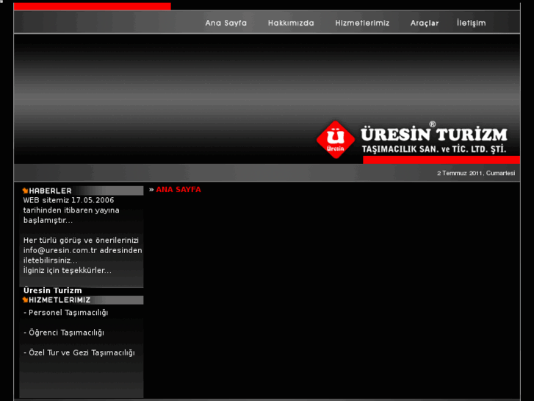Click the info@uresin.com.tr email address
Viewport: 534px width, 401px height.
pyautogui.click(x=60, y=250)
